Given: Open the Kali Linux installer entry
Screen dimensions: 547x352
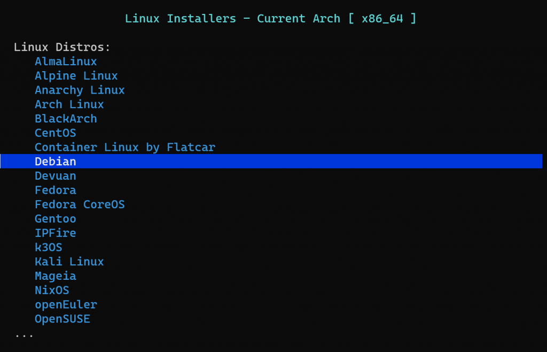Looking at the screenshot, I should pos(69,262).
